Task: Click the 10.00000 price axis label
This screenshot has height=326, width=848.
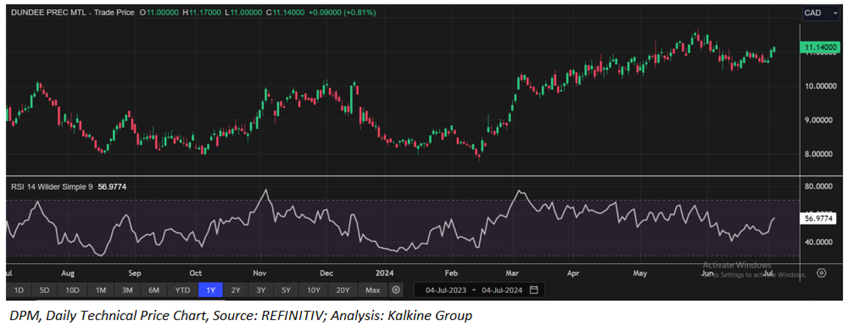Action: click(x=819, y=85)
